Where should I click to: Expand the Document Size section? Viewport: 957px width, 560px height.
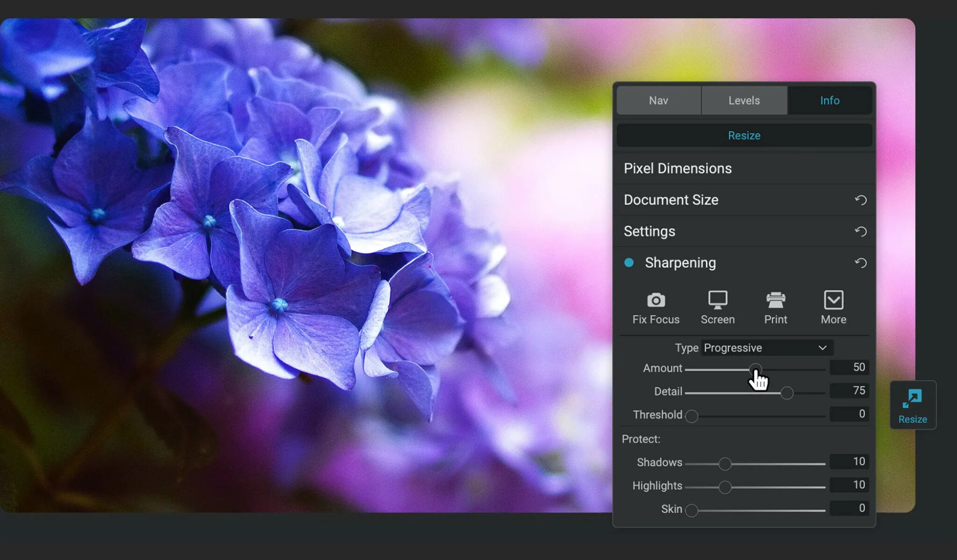click(x=671, y=200)
